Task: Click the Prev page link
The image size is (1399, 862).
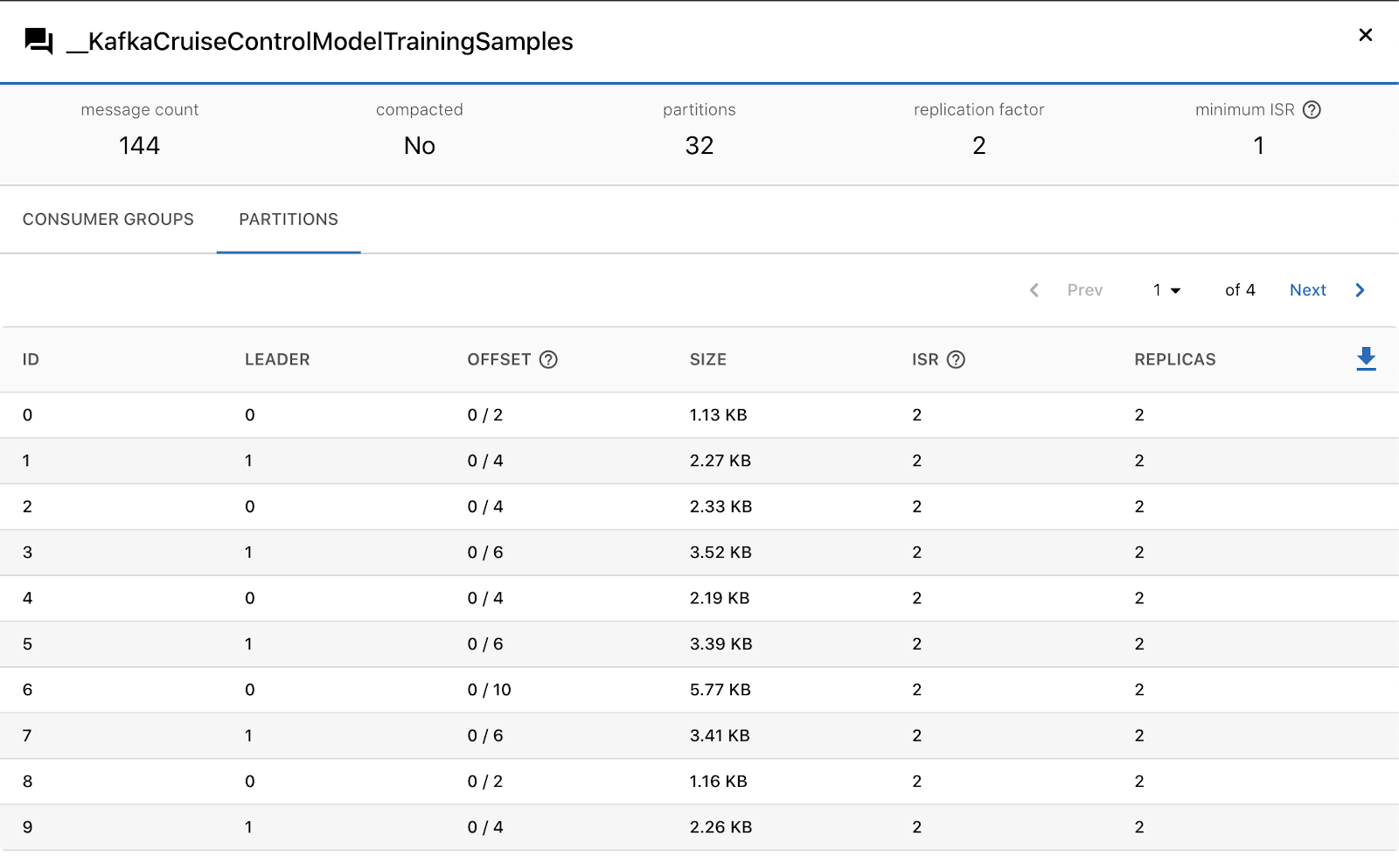Action: 1085,290
